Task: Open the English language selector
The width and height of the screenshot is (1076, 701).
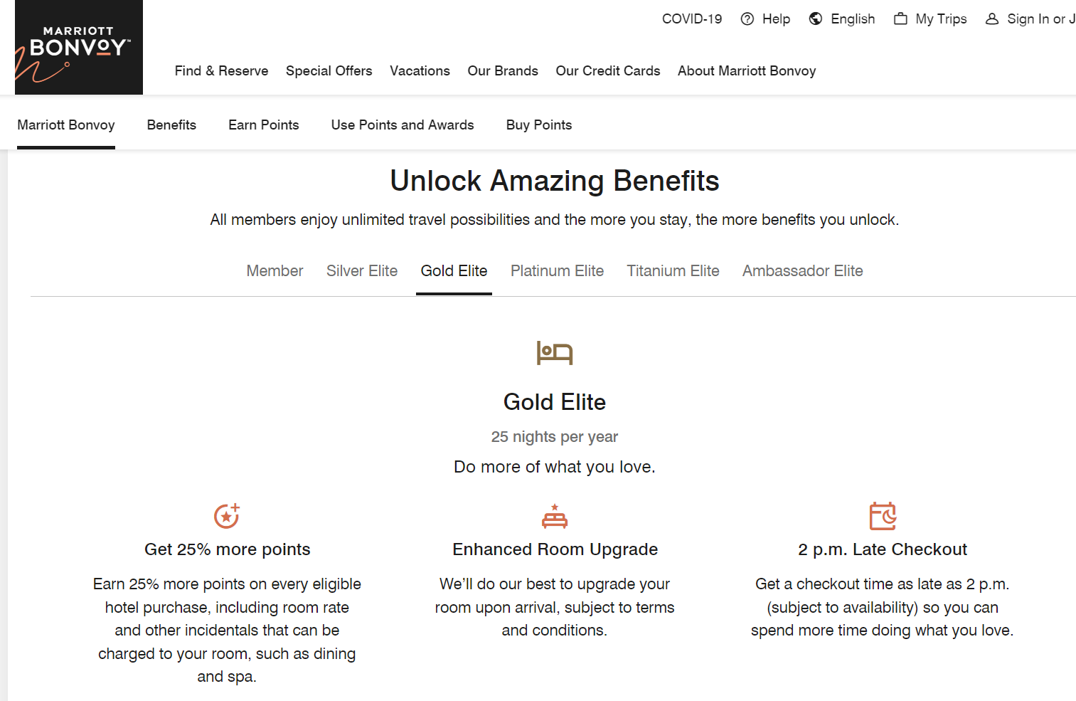Action: pyautogui.click(x=852, y=19)
